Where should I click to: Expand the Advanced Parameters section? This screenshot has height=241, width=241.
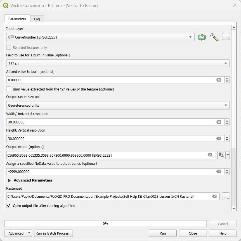click(9, 180)
